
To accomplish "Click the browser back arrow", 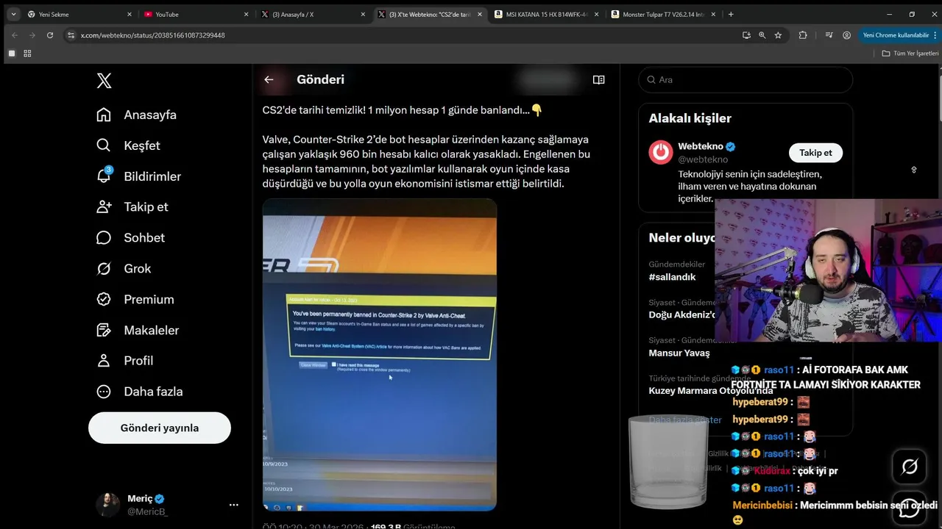I will click(x=15, y=35).
